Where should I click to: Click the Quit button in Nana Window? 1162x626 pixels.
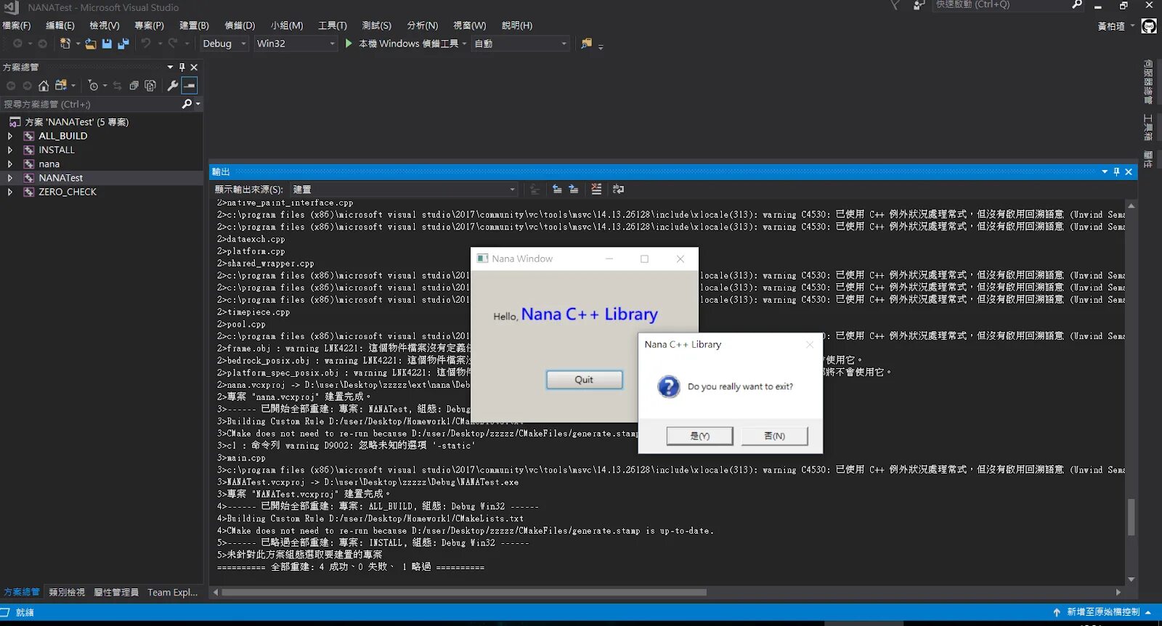coord(585,380)
